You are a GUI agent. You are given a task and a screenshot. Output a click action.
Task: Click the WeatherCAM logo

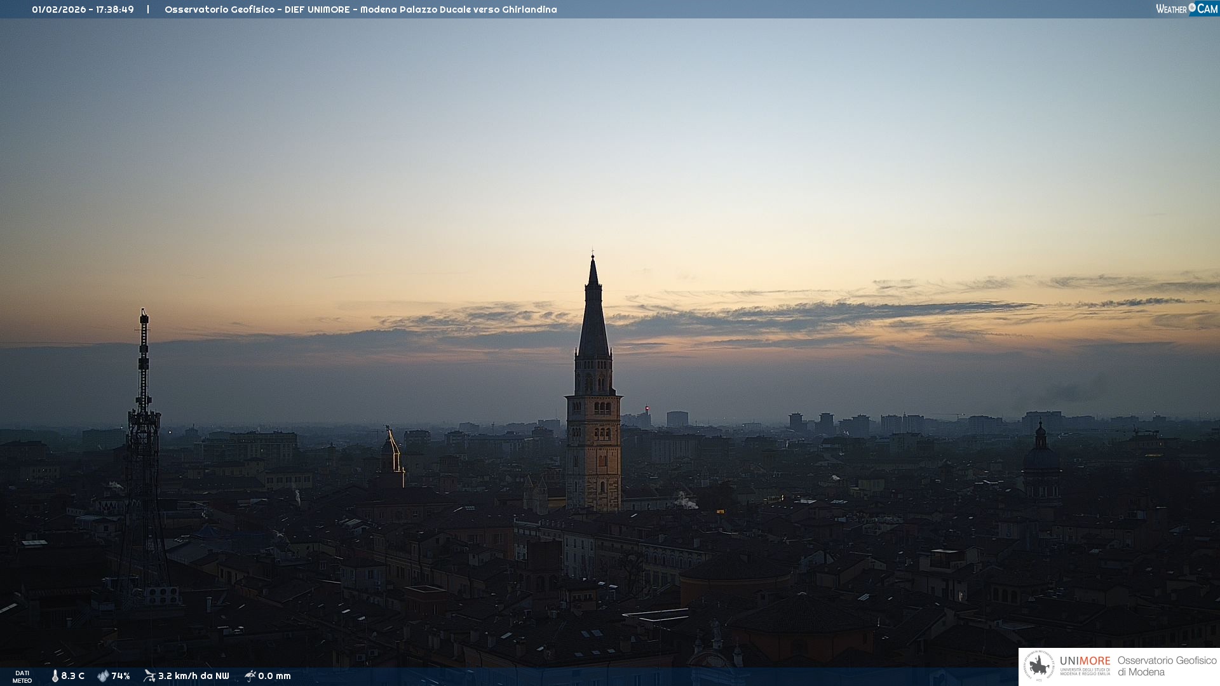[1186, 9]
